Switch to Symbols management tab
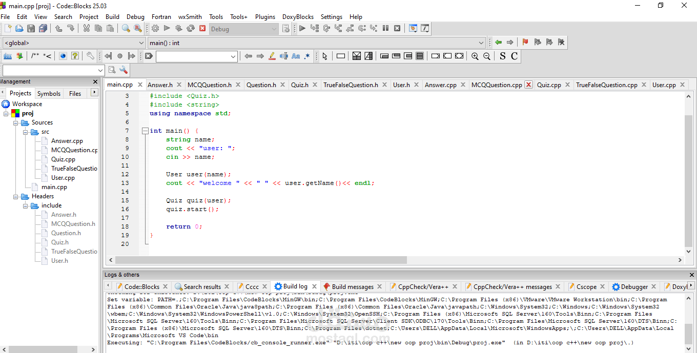Image resolution: width=697 pixels, height=353 pixels. click(49, 93)
